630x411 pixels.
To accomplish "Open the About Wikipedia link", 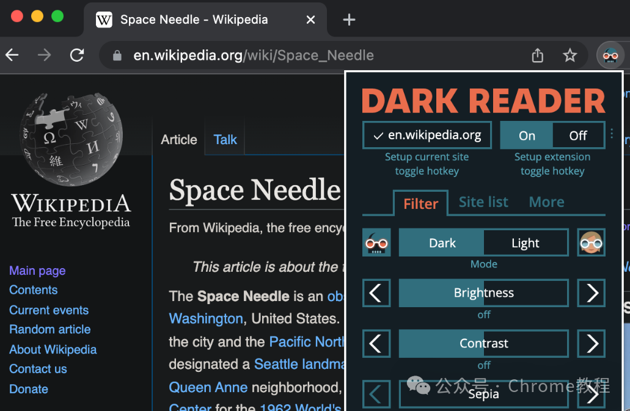I will pyautogui.click(x=53, y=349).
